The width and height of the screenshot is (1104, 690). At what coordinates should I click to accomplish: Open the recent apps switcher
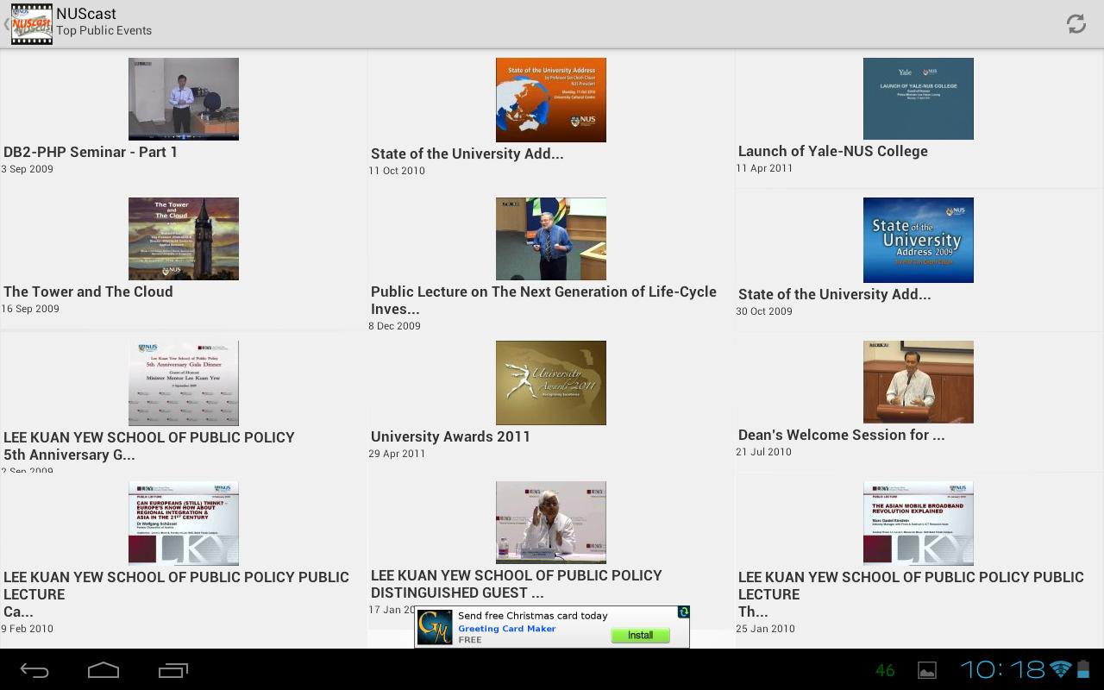[172, 670]
